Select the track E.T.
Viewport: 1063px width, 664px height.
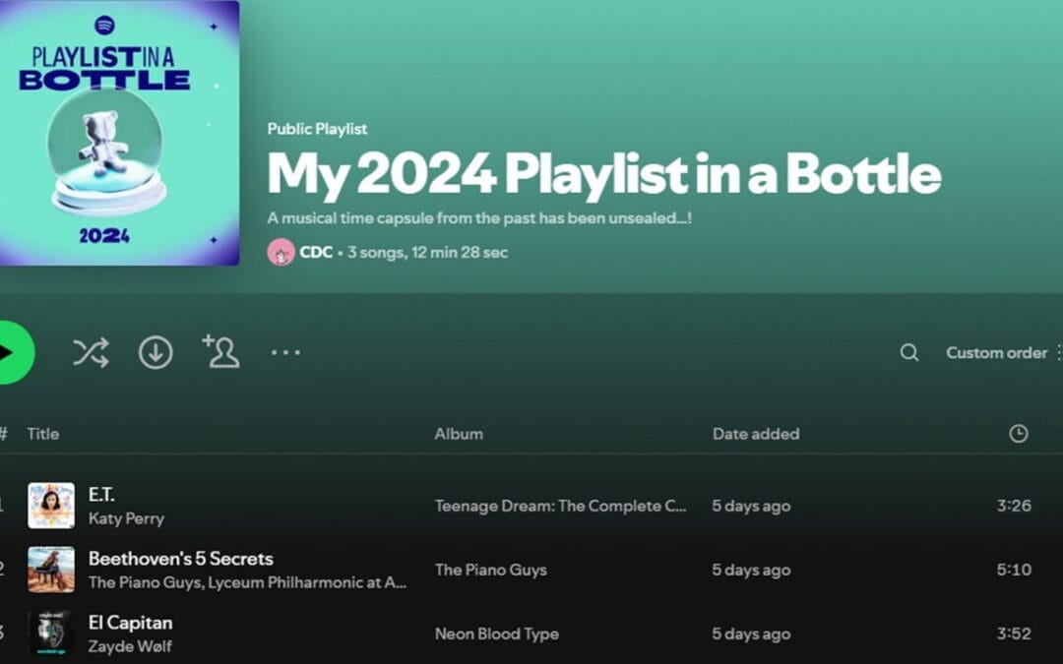click(x=102, y=496)
